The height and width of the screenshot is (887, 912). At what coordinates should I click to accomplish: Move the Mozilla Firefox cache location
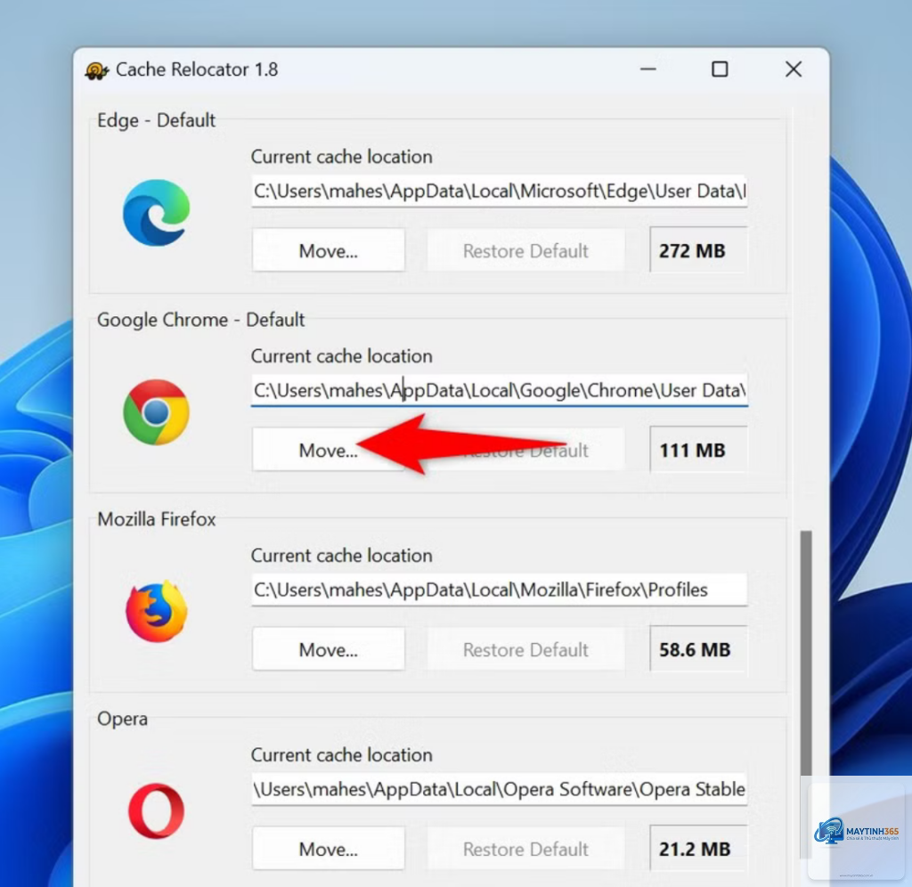coord(329,649)
